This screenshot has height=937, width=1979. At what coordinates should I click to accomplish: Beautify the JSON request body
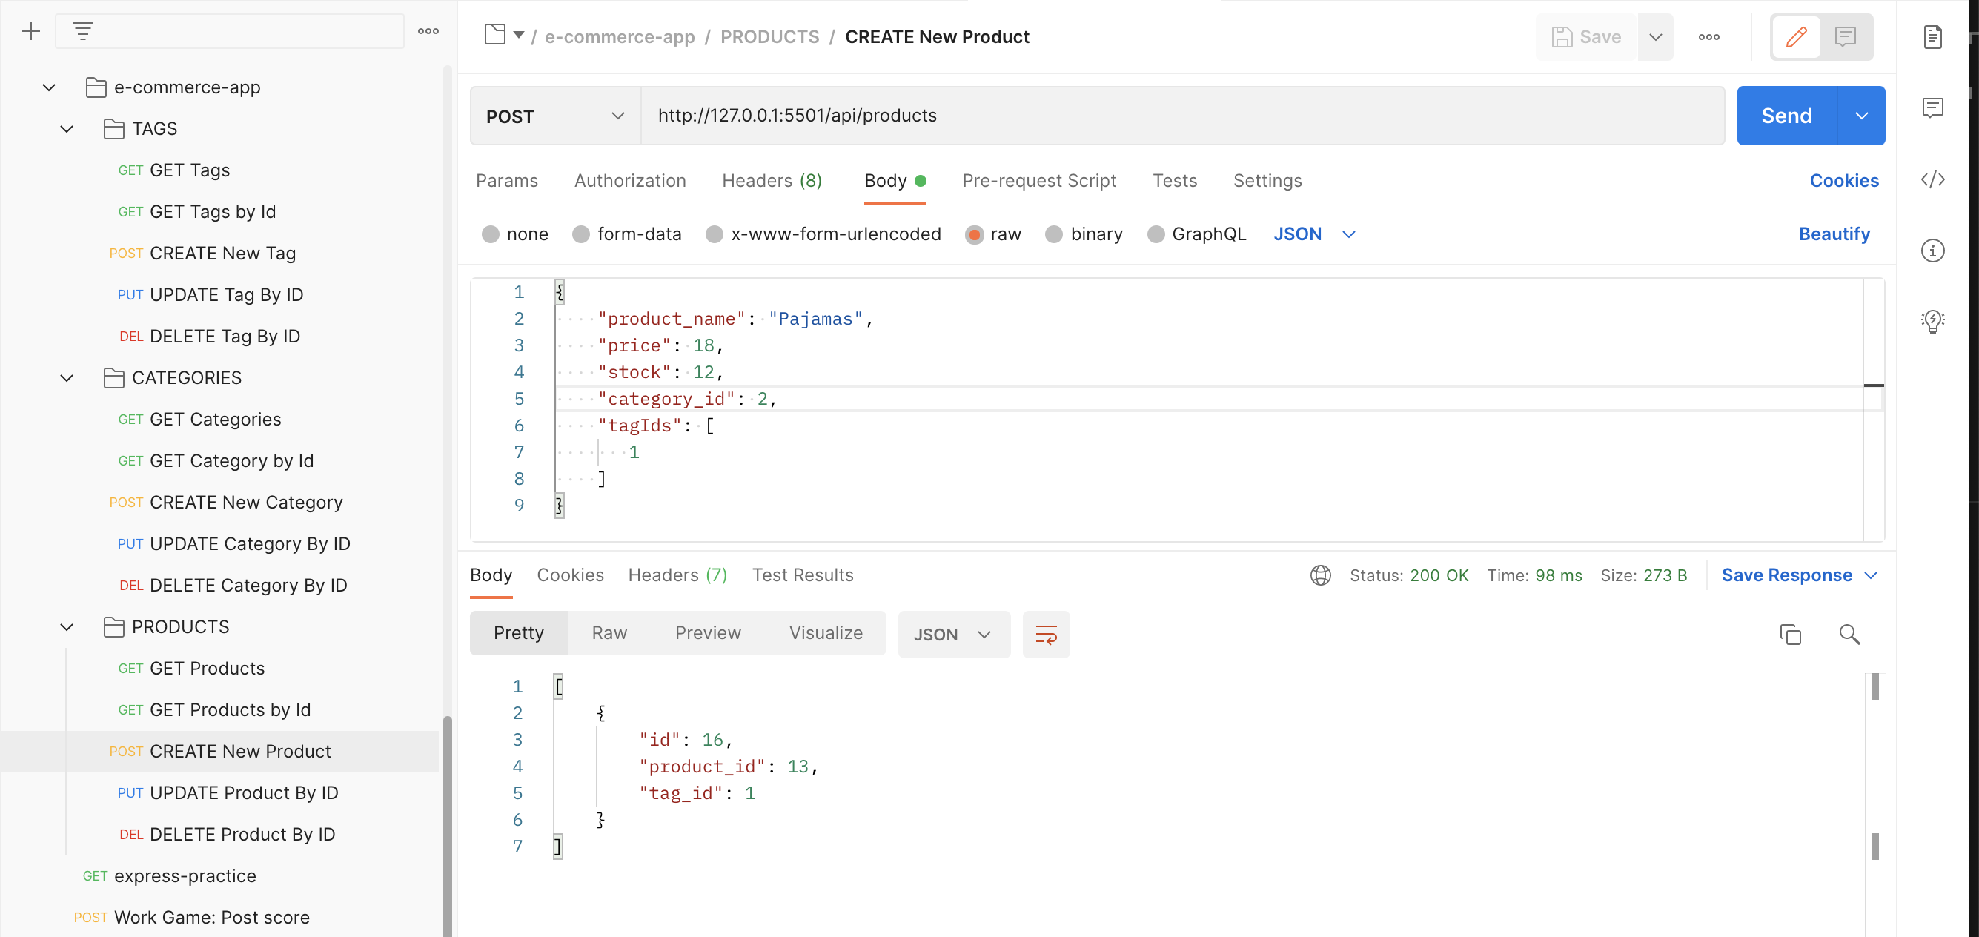[1834, 234]
